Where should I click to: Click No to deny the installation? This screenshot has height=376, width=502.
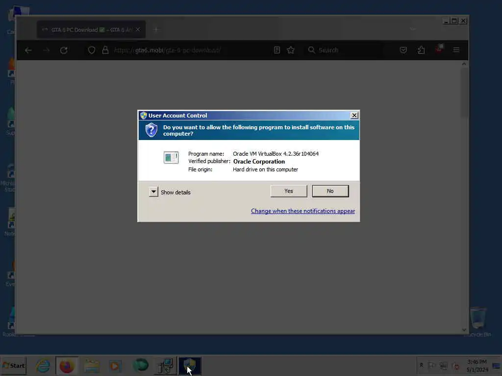tap(330, 191)
